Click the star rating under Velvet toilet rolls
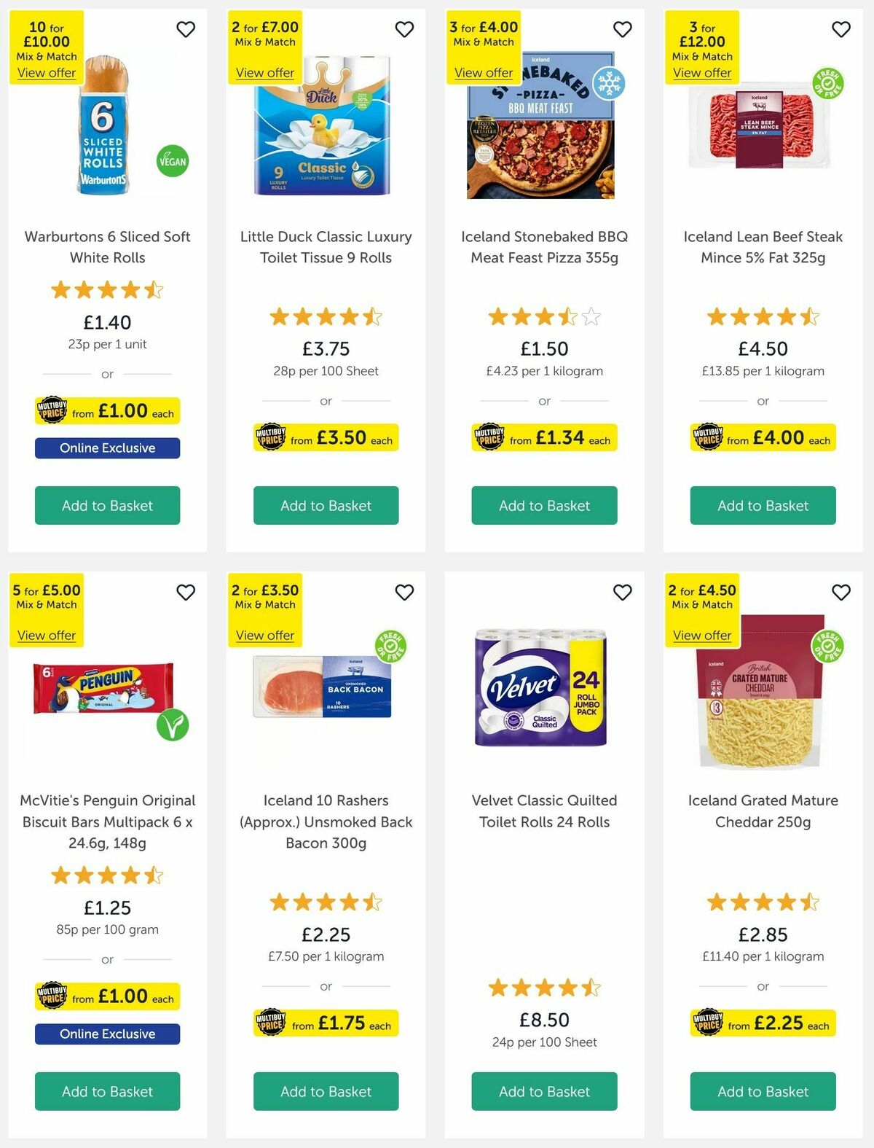This screenshot has width=874, height=1148. click(544, 988)
